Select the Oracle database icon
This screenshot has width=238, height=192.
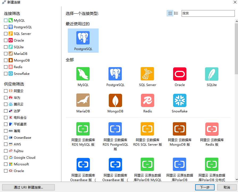(179, 74)
